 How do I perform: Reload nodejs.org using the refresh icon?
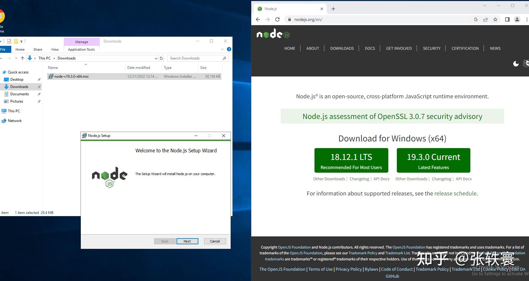point(277,19)
